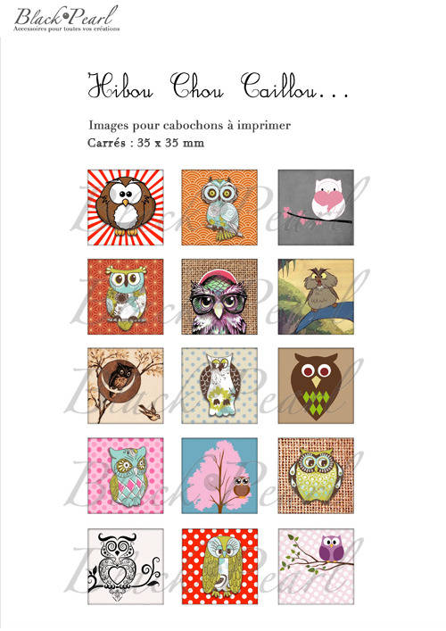Choose the green owl on red polka dots
The width and height of the screenshot is (446, 631).
219,567
